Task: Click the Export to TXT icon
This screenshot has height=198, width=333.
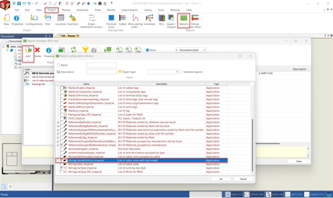Action: pos(129,50)
